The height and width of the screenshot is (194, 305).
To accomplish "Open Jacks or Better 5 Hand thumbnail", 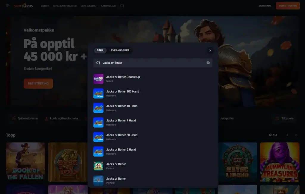I will click(98, 151).
